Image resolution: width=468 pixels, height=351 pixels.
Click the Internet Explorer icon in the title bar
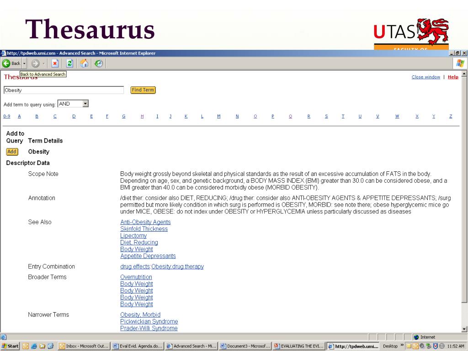pos(4,53)
